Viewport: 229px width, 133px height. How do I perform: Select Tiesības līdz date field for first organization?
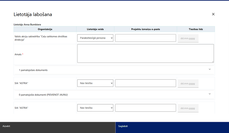coord(188,38)
